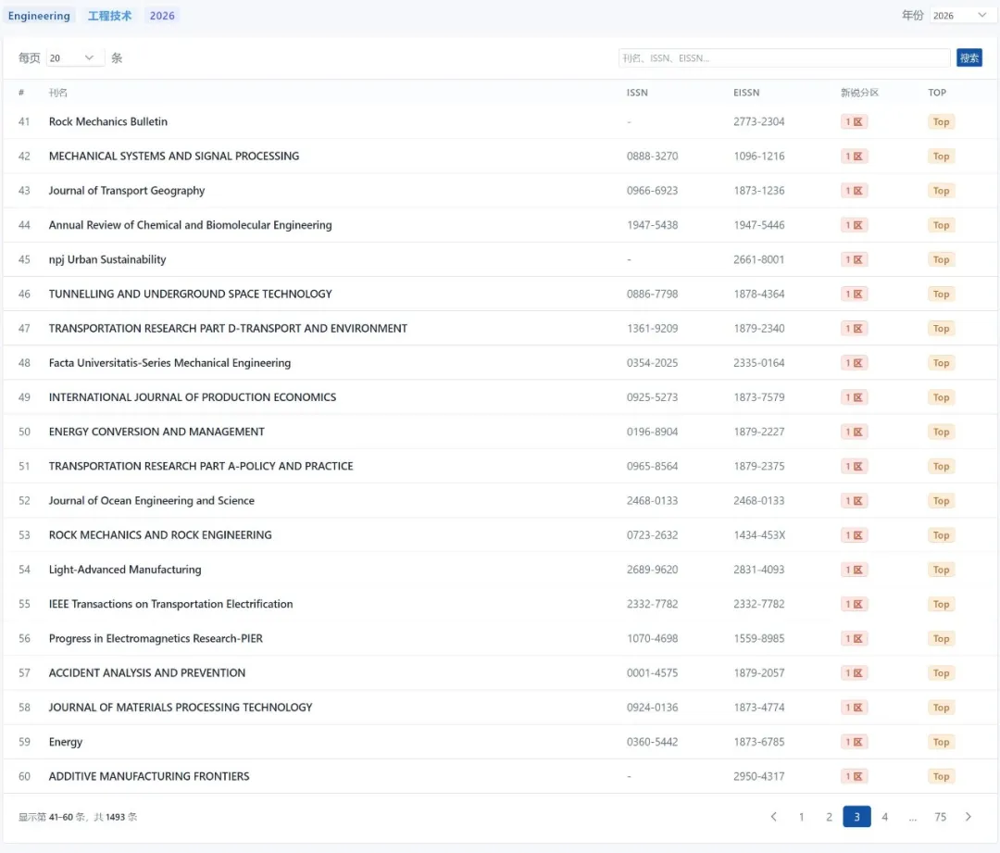
Task: Click the blue search button
Action: tap(969, 58)
